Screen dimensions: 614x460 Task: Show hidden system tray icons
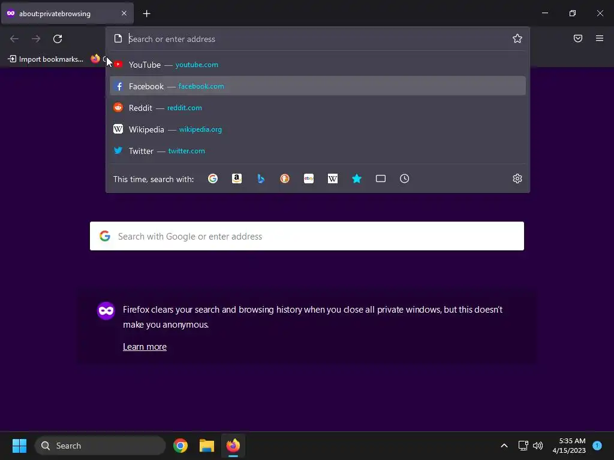click(x=504, y=446)
